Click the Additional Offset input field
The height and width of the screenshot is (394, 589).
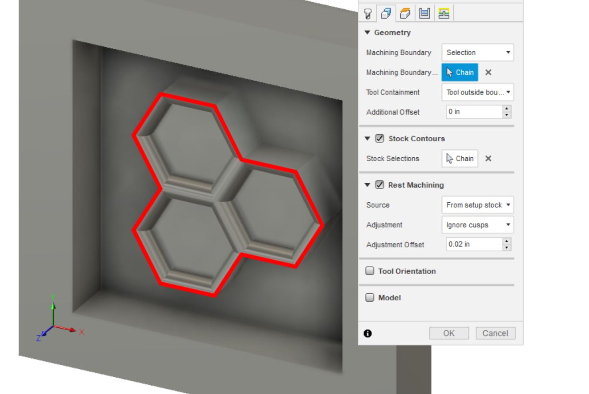[474, 112]
